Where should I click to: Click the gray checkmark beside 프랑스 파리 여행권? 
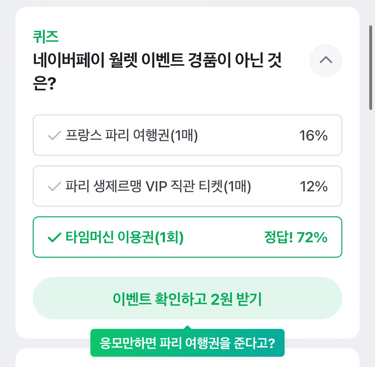54,135
